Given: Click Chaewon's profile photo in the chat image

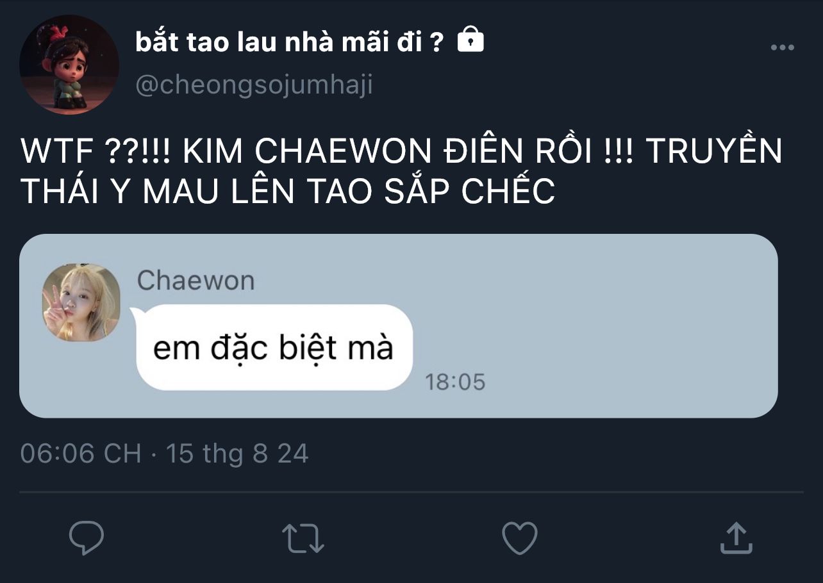Looking at the screenshot, I should click(81, 302).
